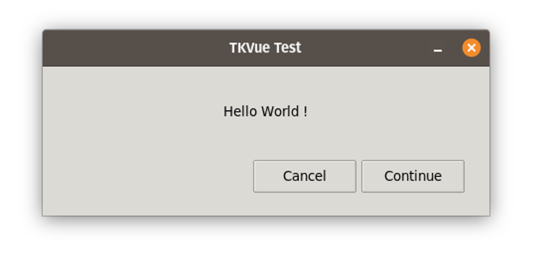Click the empty gray area left of Cancel

[x=148, y=176]
